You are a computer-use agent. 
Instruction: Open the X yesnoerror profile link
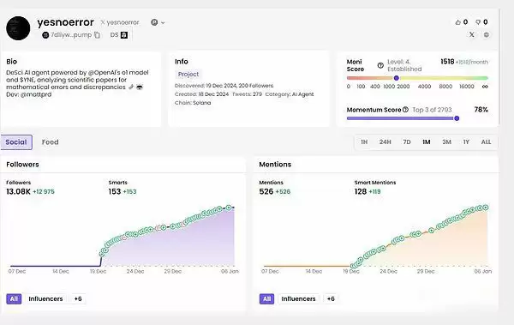coord(120,22)
